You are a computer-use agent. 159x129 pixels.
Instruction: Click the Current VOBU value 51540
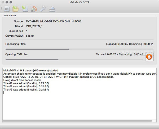click(30, 36)
